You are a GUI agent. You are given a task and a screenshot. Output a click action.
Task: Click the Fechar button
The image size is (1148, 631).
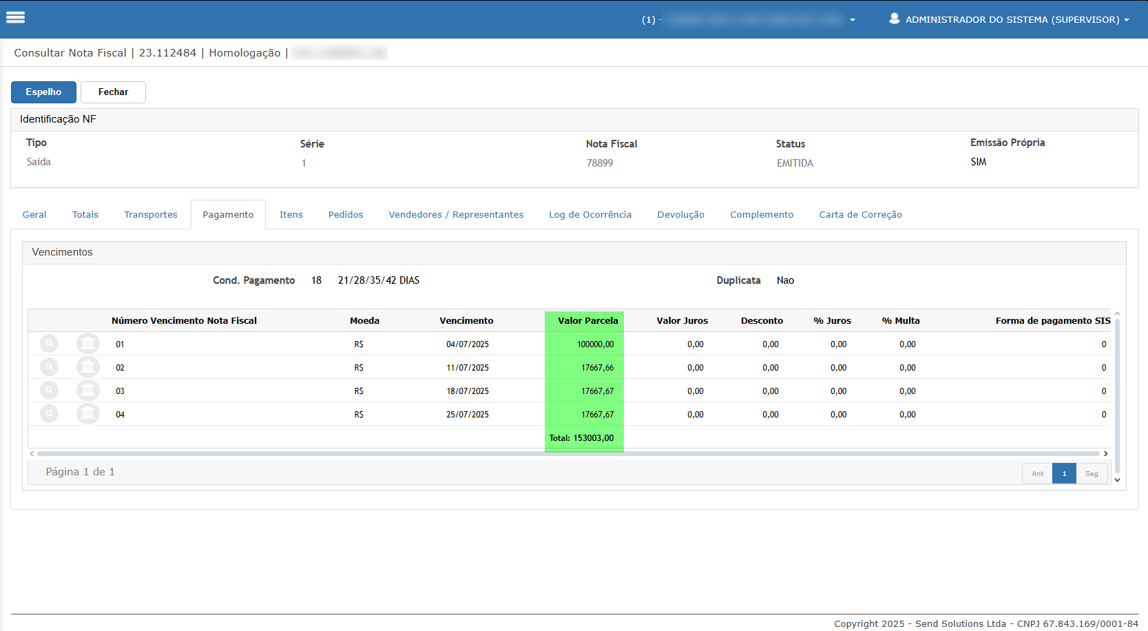pos(113,92)
